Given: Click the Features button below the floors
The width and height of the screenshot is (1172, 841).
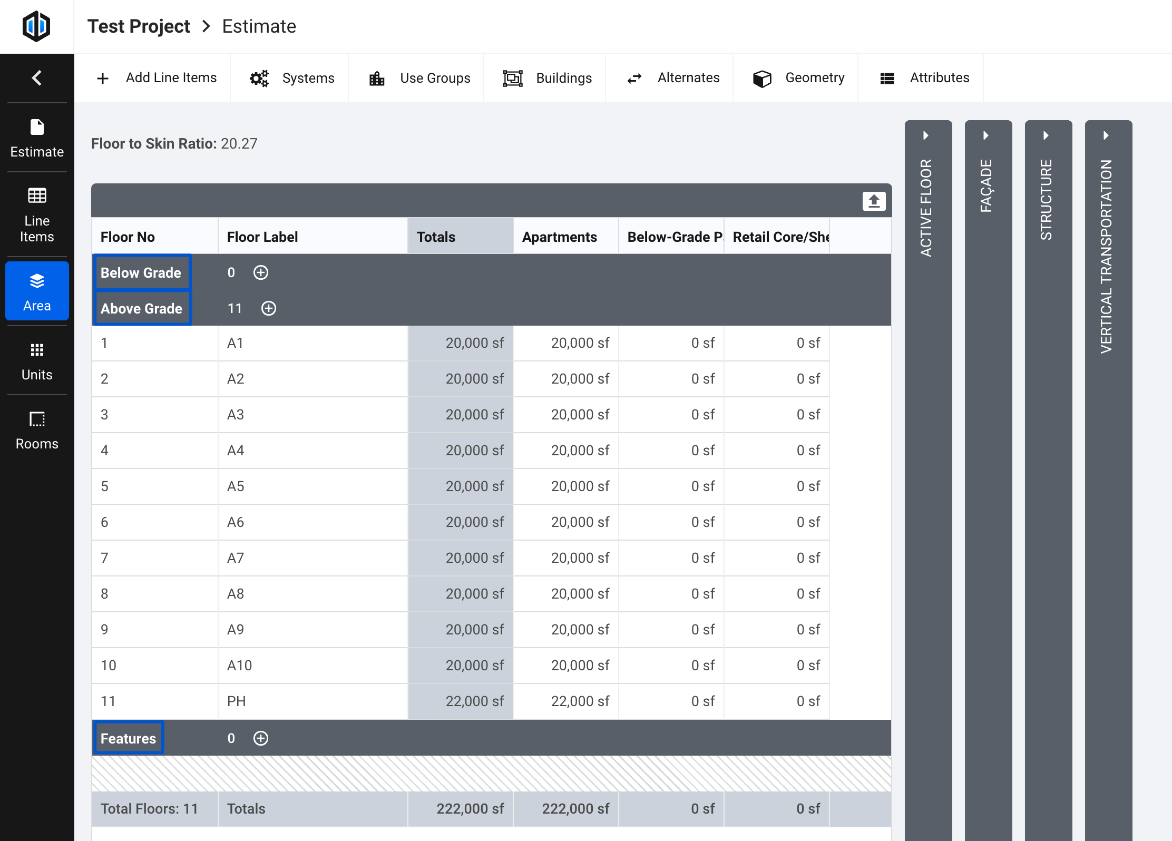Looking at the screenshot, I should coord(128,738).
